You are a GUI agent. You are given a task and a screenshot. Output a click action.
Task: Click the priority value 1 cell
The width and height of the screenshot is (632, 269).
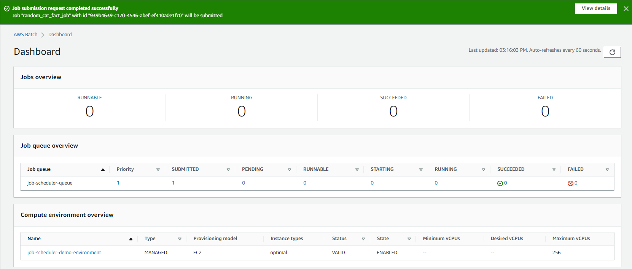(118, 183)
